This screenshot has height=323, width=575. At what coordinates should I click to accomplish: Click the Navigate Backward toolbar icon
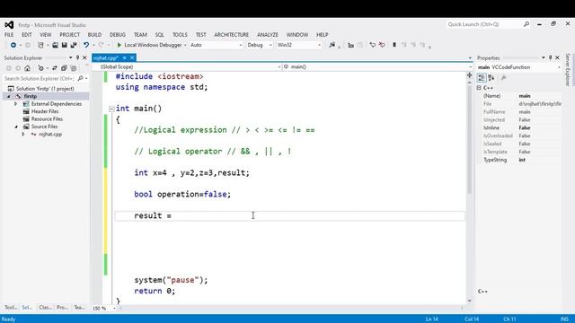(13, 45)
